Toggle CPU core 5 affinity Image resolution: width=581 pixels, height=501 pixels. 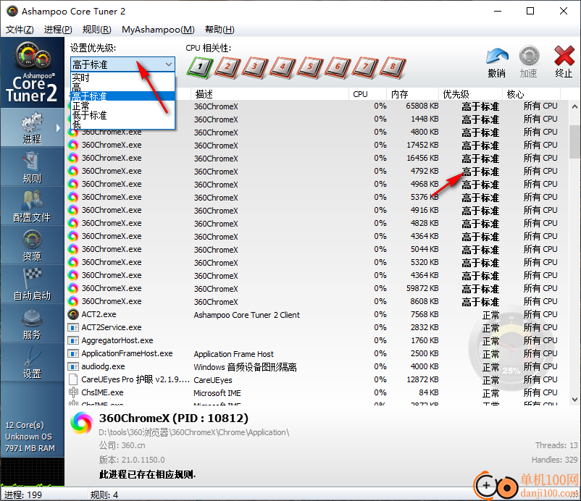[x=310, y=67]
